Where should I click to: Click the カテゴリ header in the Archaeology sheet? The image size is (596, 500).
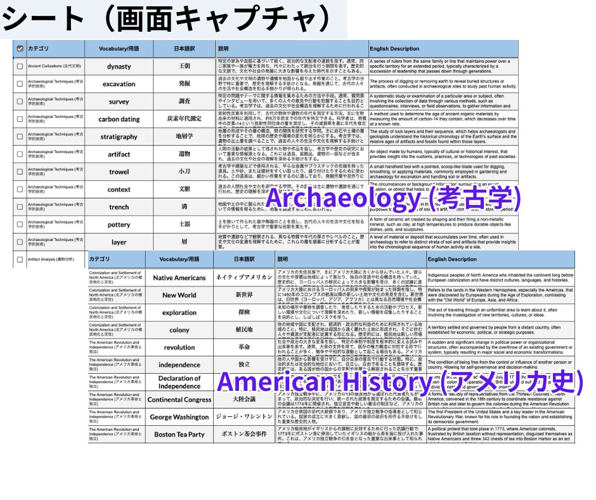point(56,49)
